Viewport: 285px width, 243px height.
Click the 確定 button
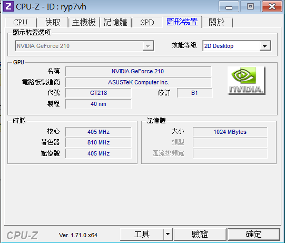pos(253,234)
